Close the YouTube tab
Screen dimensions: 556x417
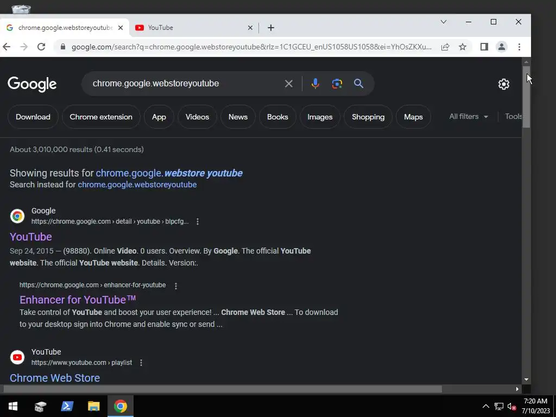(x=250, y=28)
